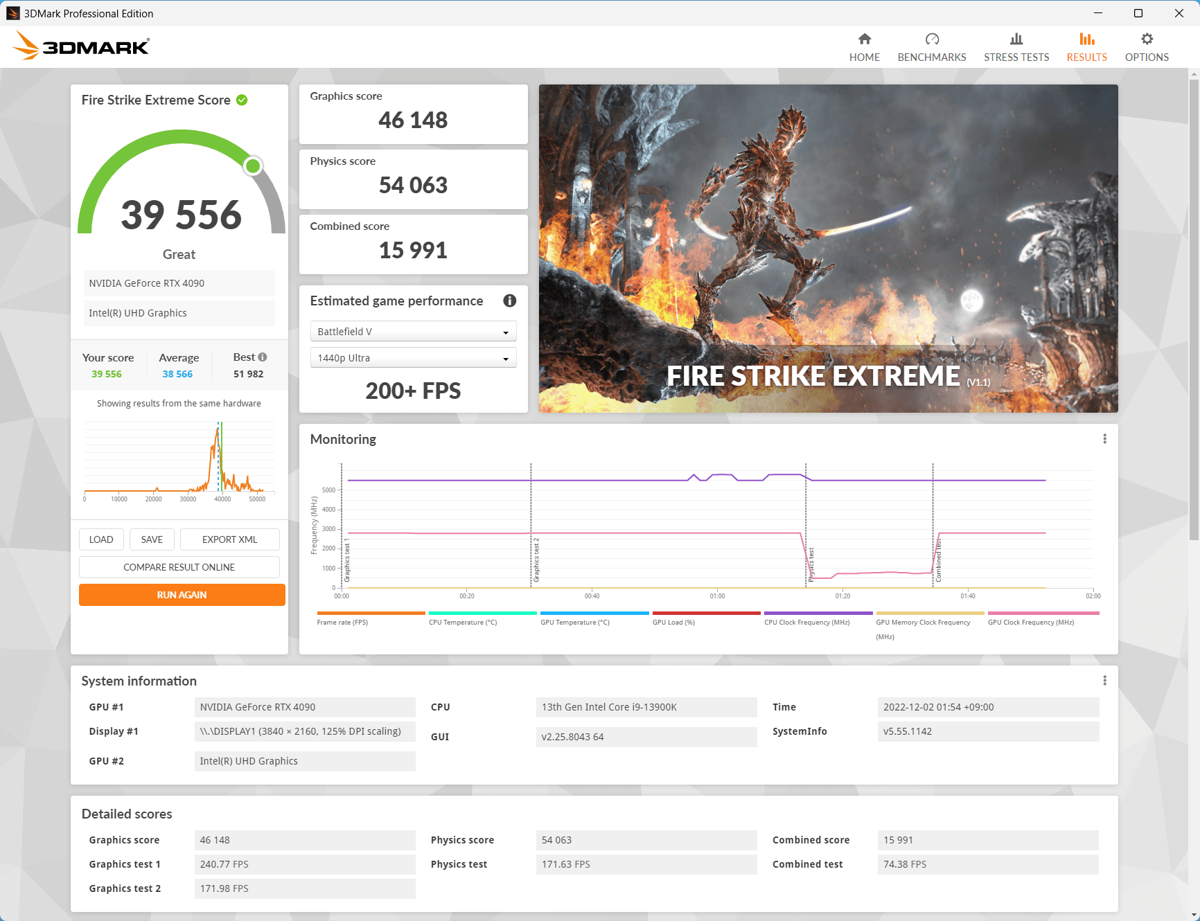Click the 200+ FPS estimate
This screenshot has width=1200, height=921.
point(413,391)
